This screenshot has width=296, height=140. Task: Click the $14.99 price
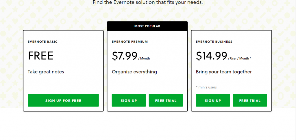pyautogui.click(x=211, y=56)
